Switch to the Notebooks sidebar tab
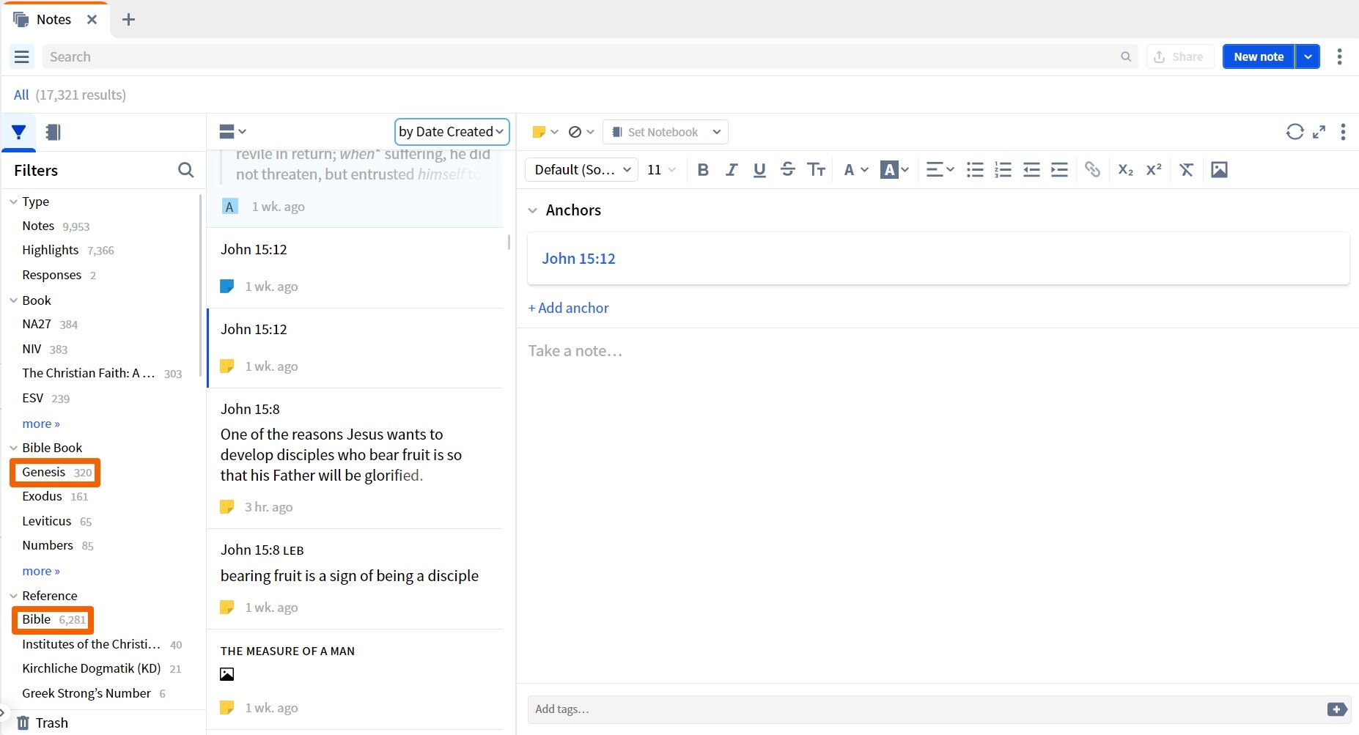The height and width of the screenshot is (735, 1359). (x=53, y=132)
